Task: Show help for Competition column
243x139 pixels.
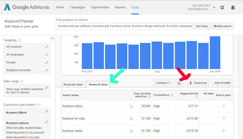Action: [x=172, y=95]
